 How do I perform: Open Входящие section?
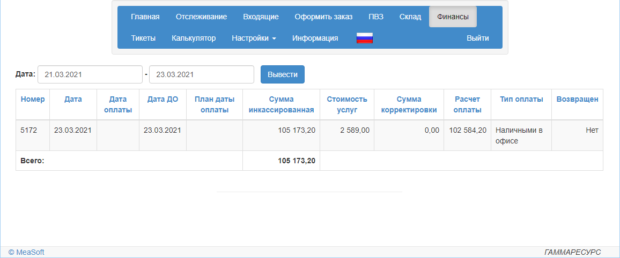(261, 17)
